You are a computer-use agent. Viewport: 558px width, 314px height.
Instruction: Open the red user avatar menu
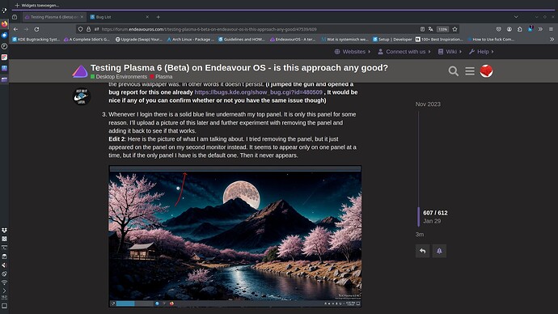click(486, 71)
